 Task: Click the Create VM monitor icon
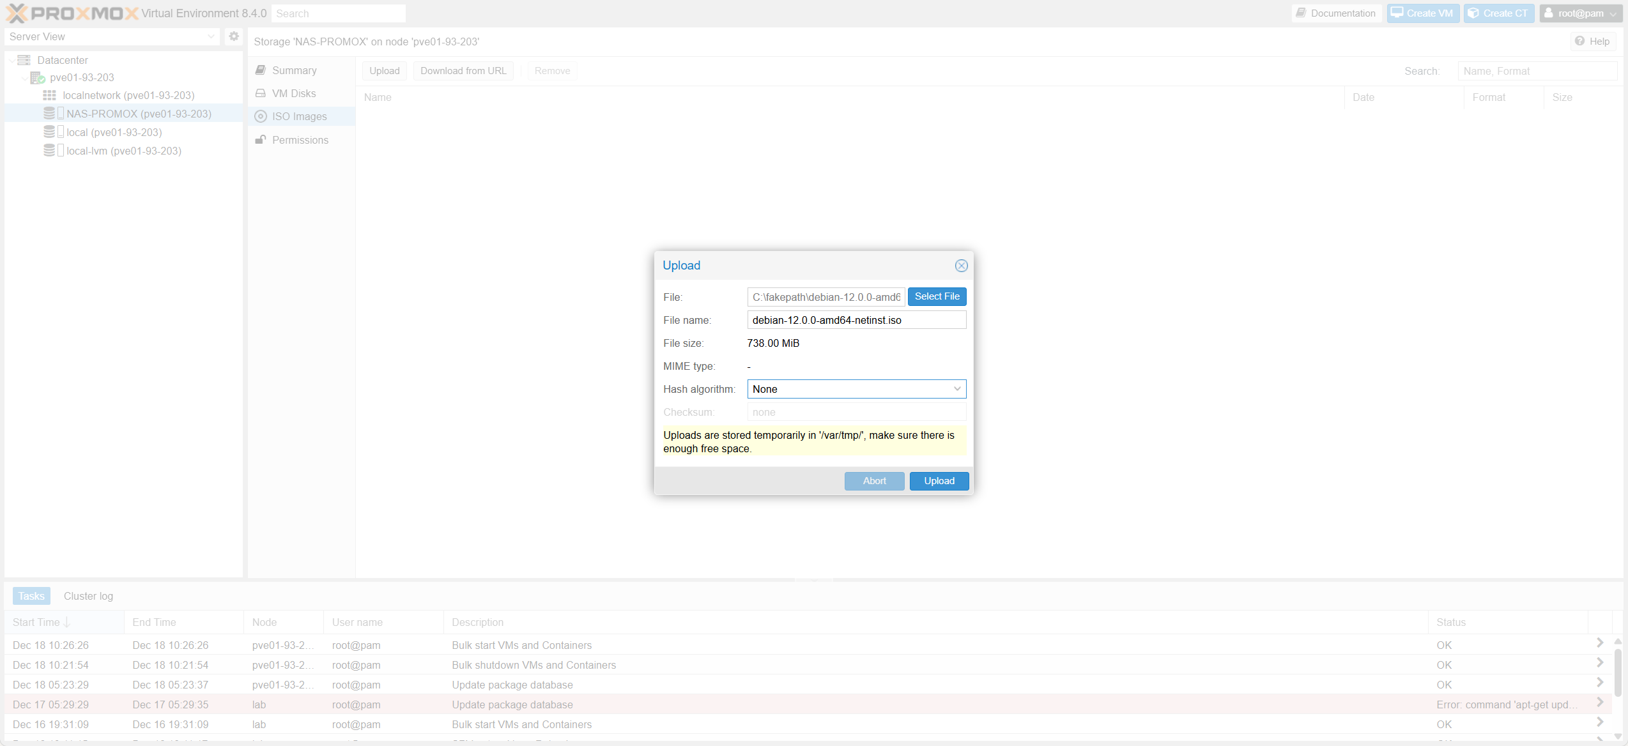coord(1396,13)
